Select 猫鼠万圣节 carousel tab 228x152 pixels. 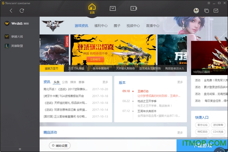52,68
